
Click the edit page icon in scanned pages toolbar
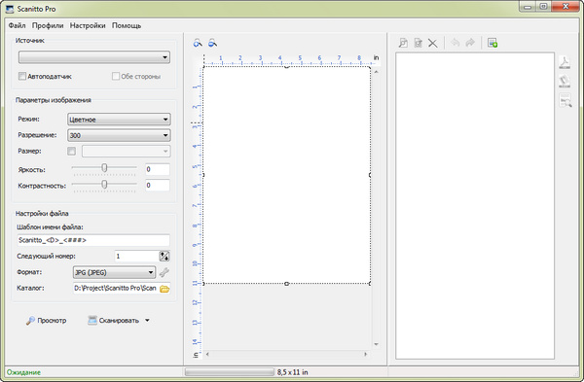click(419, 43)
